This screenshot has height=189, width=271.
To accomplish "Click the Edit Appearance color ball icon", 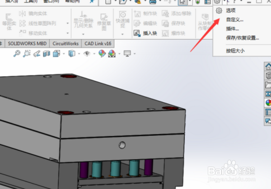I will pos(102,54).
